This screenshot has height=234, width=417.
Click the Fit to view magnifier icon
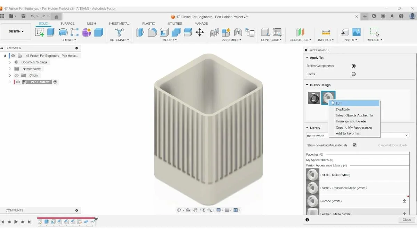coord(210,210)
